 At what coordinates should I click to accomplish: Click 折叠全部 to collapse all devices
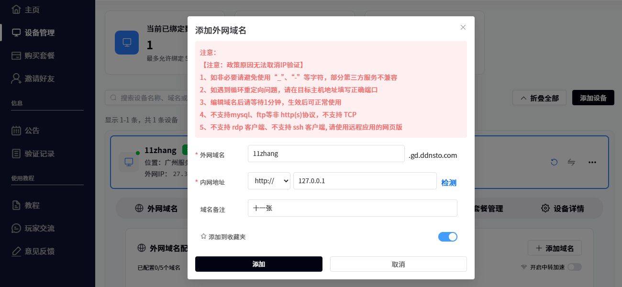coord(539,98)
